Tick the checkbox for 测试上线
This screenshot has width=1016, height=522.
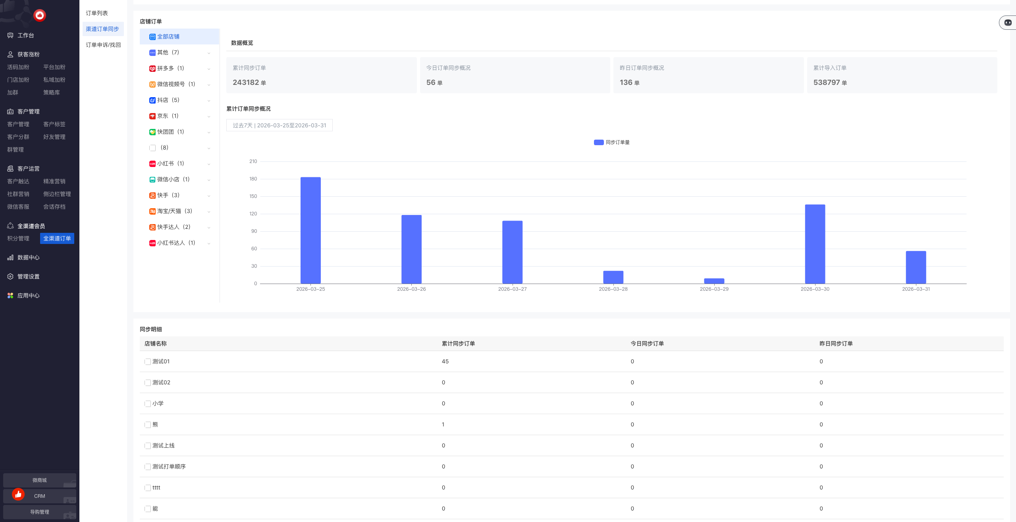coord(148,446)
